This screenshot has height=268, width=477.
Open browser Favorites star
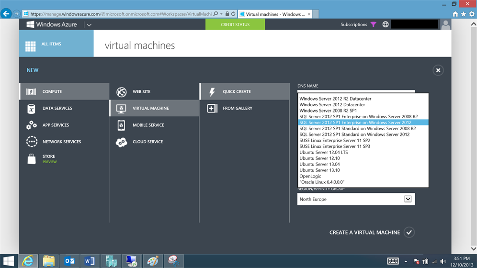click(x=463, y=14)
